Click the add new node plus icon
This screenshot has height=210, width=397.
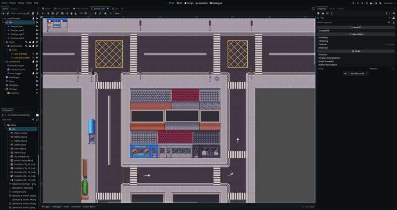(3, 13)
